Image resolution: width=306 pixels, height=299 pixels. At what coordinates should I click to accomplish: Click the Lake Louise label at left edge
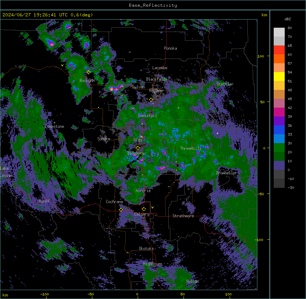click(6, 172)
